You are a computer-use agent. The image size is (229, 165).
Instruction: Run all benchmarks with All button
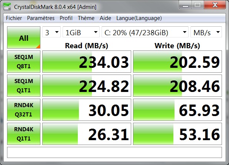[x=24, y=37]
